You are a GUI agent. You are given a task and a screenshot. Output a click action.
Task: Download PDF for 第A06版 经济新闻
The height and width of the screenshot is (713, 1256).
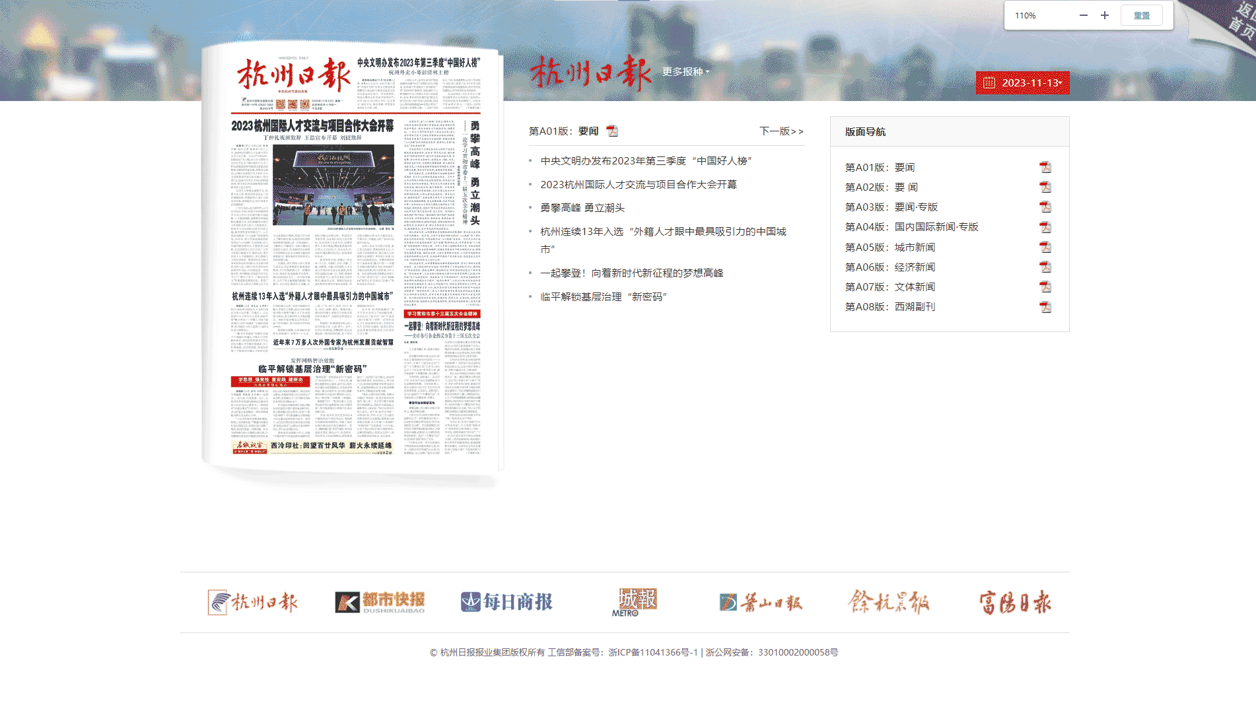[x=1045, y=267]
